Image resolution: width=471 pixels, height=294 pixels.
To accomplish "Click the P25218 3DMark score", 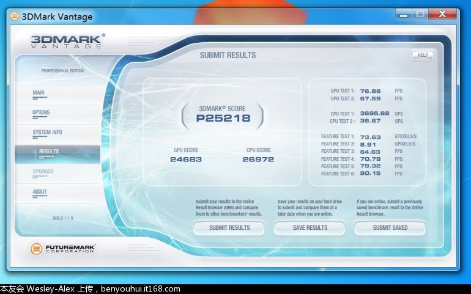I will (223, 118).
